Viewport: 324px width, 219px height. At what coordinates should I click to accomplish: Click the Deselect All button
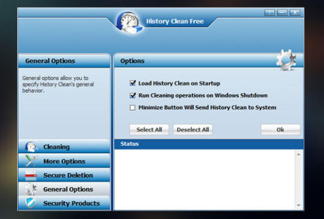pyautogui.click(x=193, y=130)
